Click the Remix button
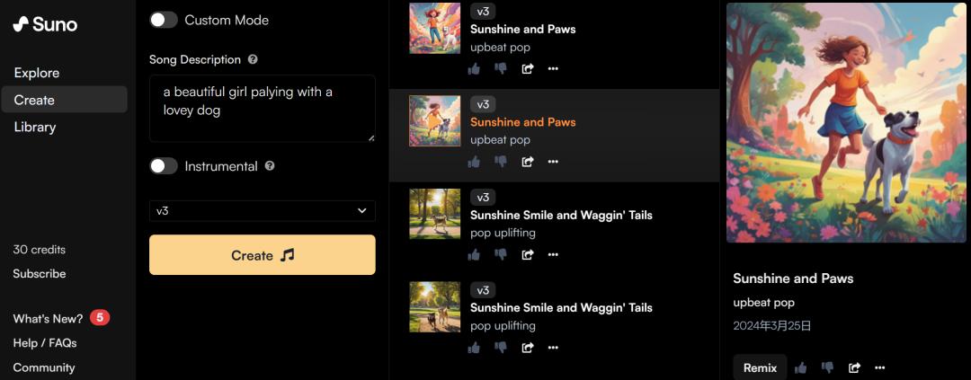Screen dimensions: 971x380 click(x=760, y=367)
